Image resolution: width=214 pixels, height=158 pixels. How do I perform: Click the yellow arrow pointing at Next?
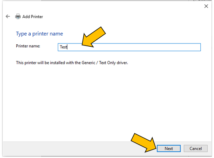click(143, 143)
